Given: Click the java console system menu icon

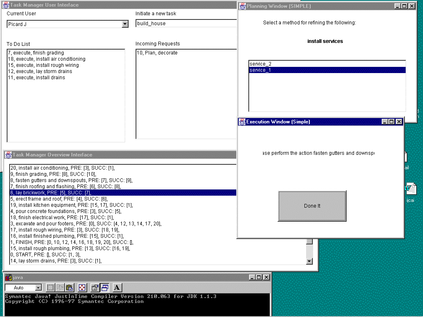Looking at the screenshot, I should 8,277.
